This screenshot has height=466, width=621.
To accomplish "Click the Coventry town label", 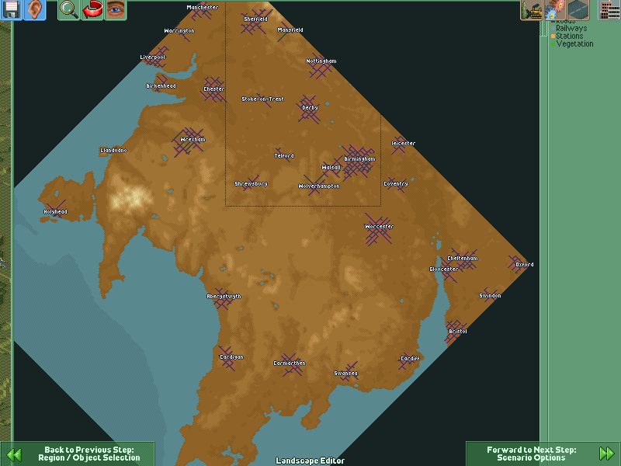I will [x=396, y=184].
